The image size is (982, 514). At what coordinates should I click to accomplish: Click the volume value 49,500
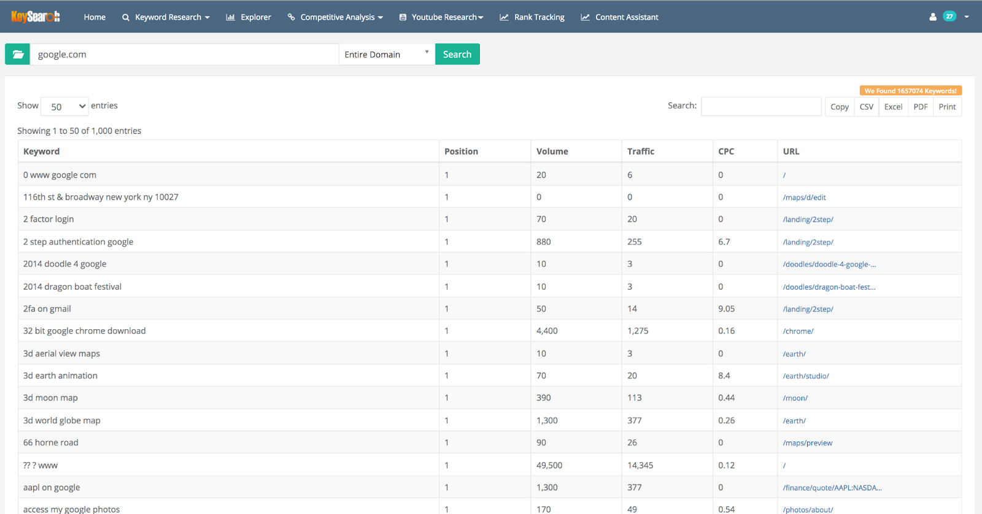pos(549,465)
